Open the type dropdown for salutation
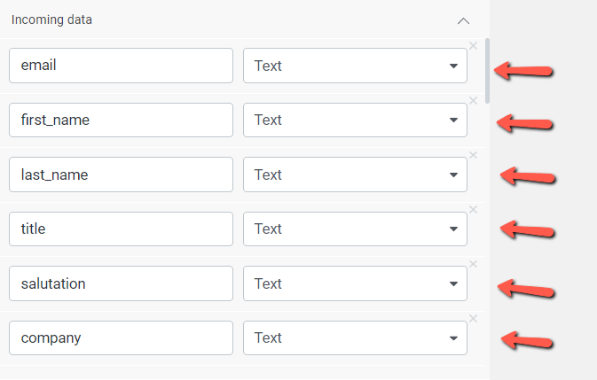Image resolution: width=597 pixels, height=380 pixels. click(355, 283)
